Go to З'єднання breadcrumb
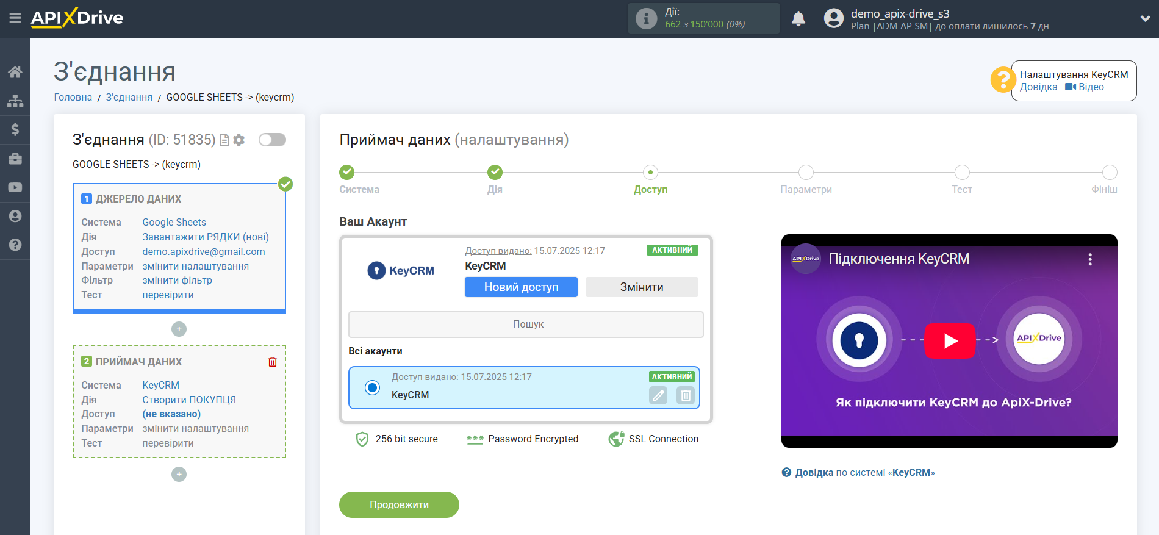Viewport: 1159px width, 535px height. (129, 97)
